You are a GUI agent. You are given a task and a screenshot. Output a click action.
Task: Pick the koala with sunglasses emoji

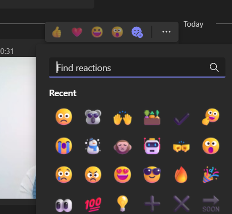pos(93,117)
